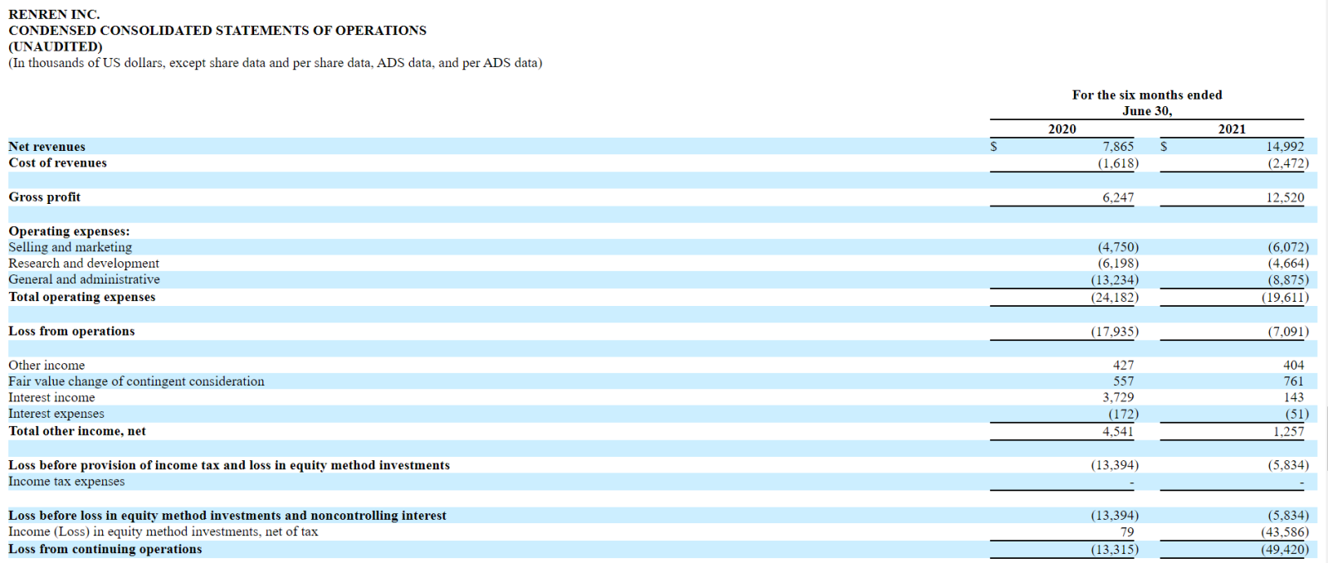The image size is (1328, 563).
Task: Click the 'General and administrative' label
Action: [84, 279]
